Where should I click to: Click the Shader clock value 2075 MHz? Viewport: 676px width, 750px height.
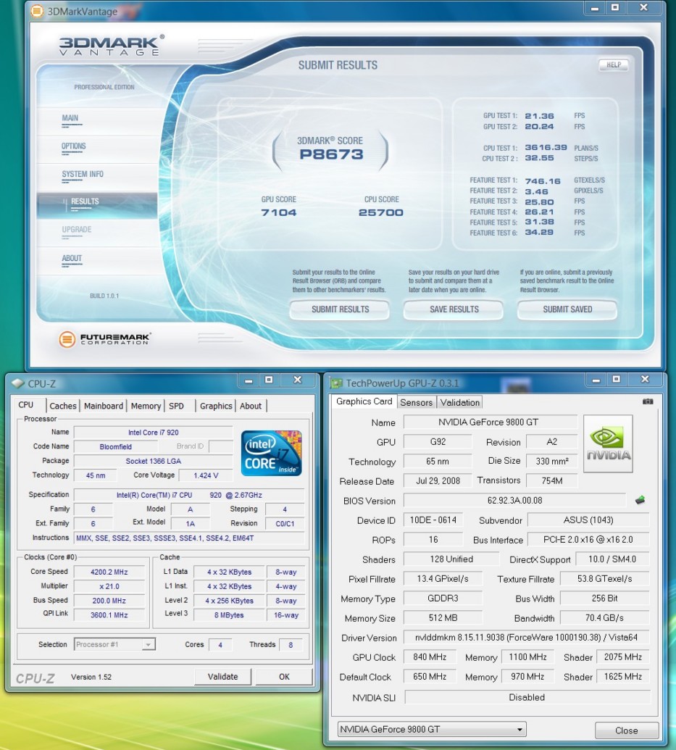623,657
